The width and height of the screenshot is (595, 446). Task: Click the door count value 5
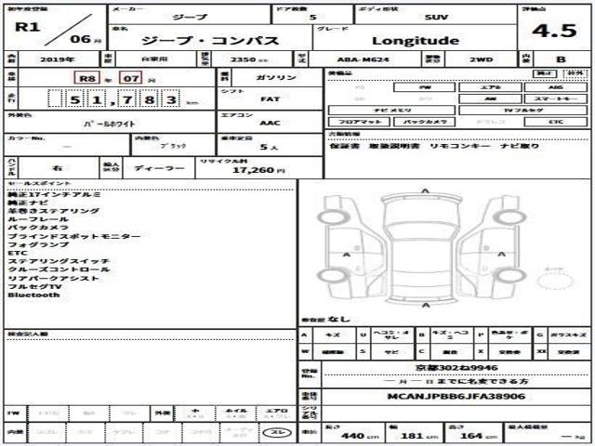(x=312, y=17)
